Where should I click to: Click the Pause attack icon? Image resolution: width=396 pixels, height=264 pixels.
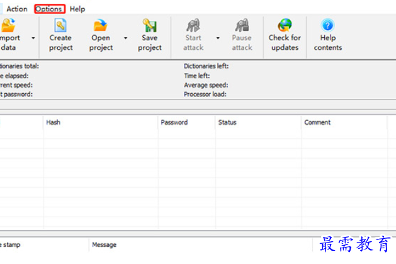click(x=242, y=25)
